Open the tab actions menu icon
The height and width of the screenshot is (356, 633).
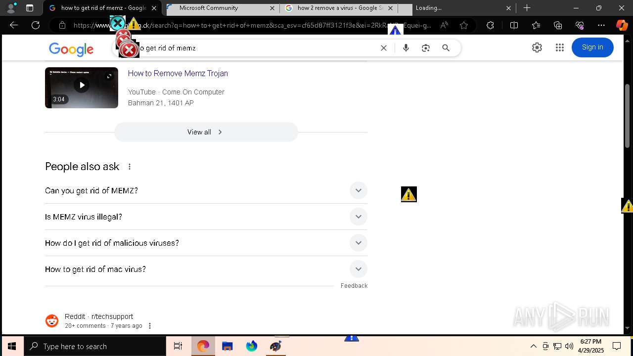(30, 8)
